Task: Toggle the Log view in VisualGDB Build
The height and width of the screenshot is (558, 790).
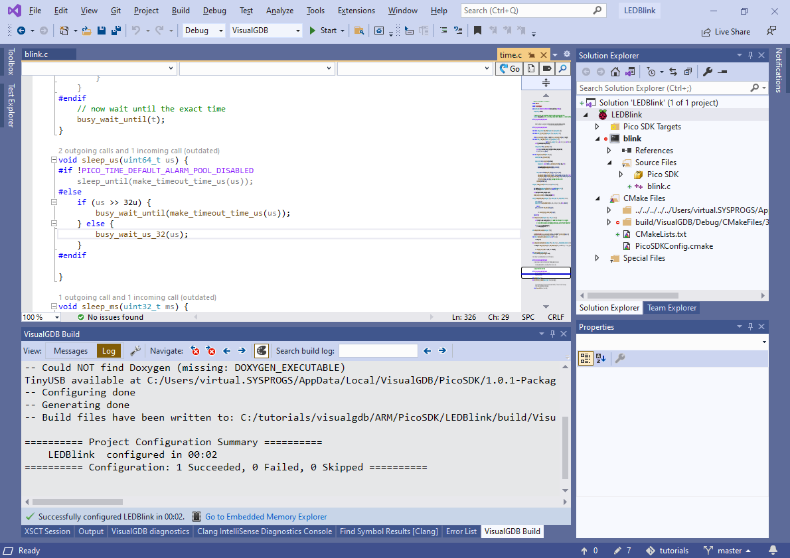Action: [109, 350]
